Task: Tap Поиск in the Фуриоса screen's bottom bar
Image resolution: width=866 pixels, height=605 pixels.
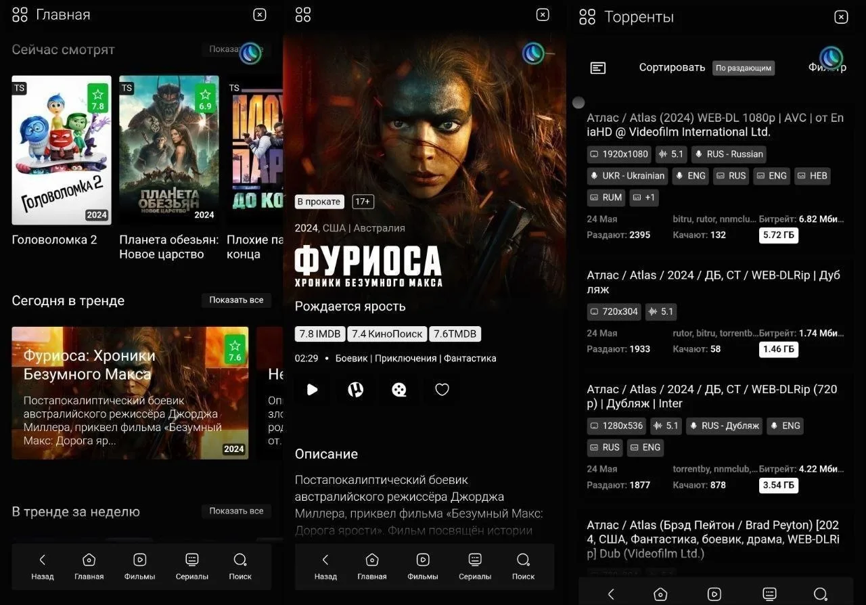Action: click(x=523, y=566)
